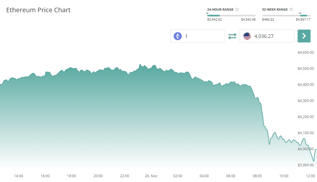Click the 52-week high value $4,867.17

pyautogui.click(x=303, y=20)
